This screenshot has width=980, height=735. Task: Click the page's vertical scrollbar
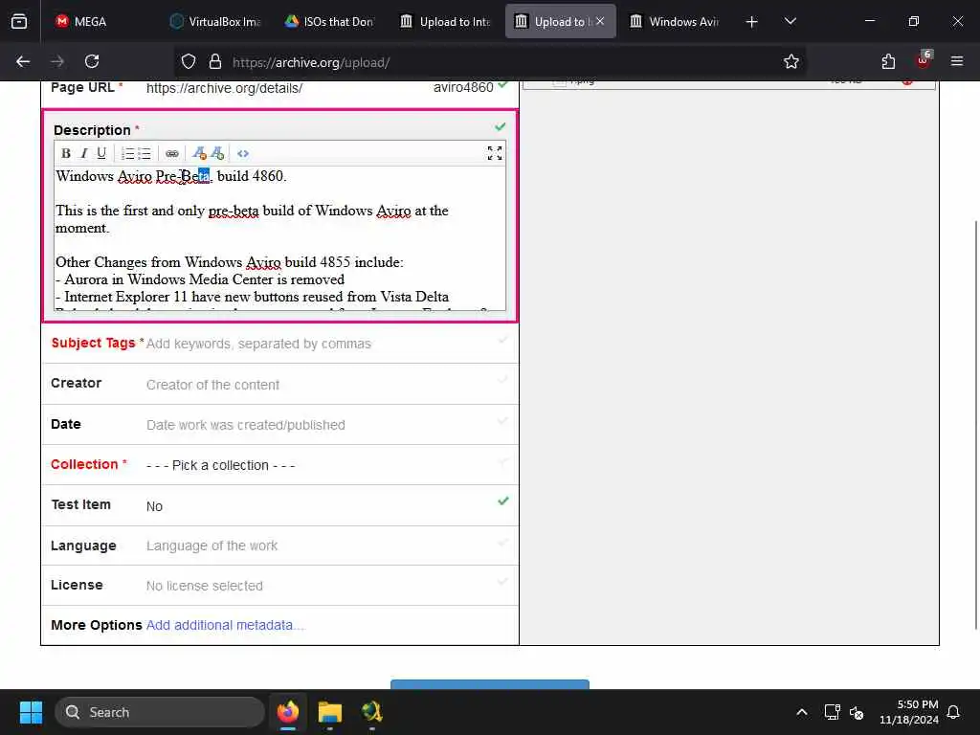[976, 425]
